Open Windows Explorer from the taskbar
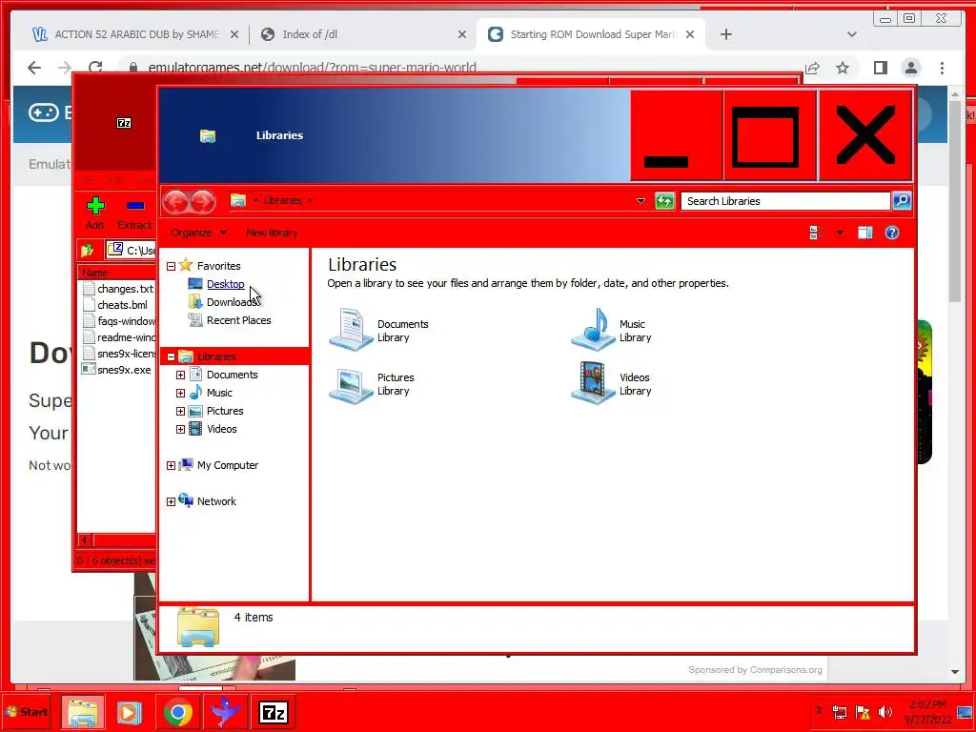This screenshot has width=976, height=732. (x=83, y=713)
